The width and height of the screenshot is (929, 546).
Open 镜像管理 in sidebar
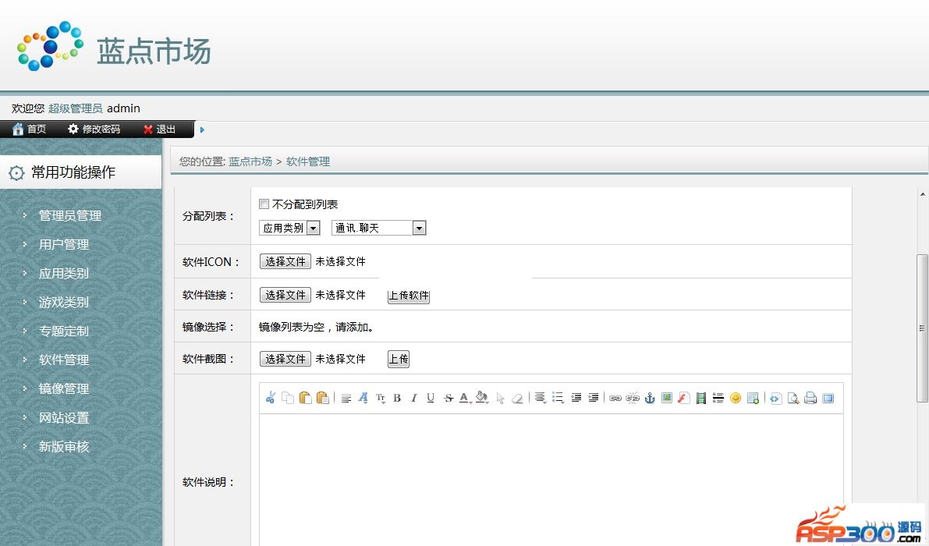pos(64,389)
